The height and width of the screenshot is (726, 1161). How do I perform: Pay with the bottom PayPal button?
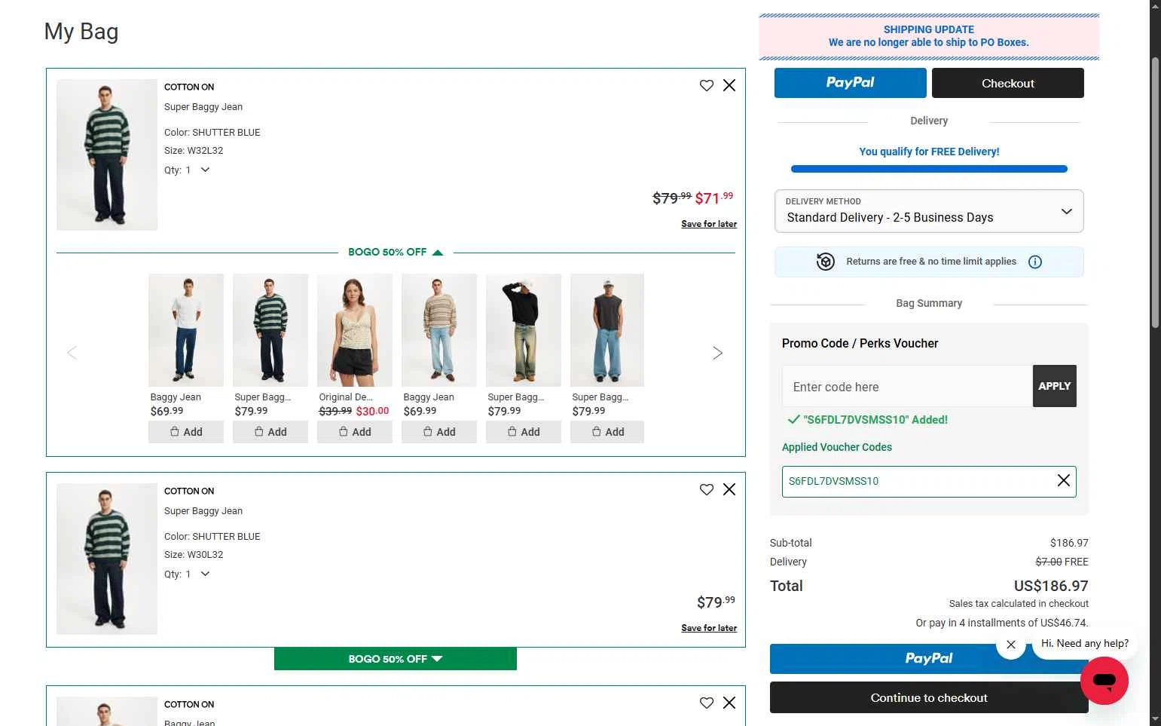point(929,659)
